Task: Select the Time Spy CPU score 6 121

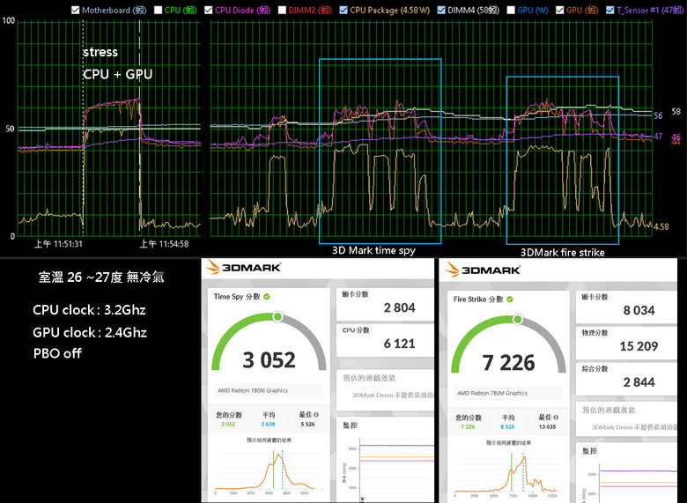Action: (399, 344)
